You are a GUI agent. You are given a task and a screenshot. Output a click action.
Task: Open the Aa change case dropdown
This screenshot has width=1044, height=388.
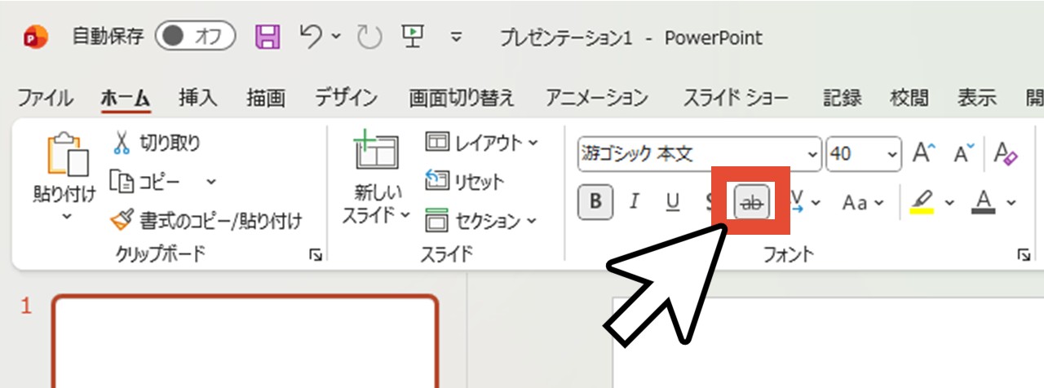(x=862, y=202)
